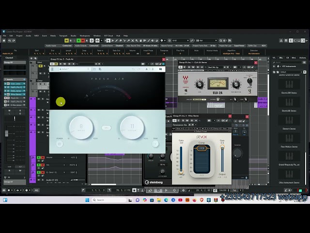The image size is (310, 233).
Task: Click the Undo arrow in Cubase toolbar
Action: (10, 41)
